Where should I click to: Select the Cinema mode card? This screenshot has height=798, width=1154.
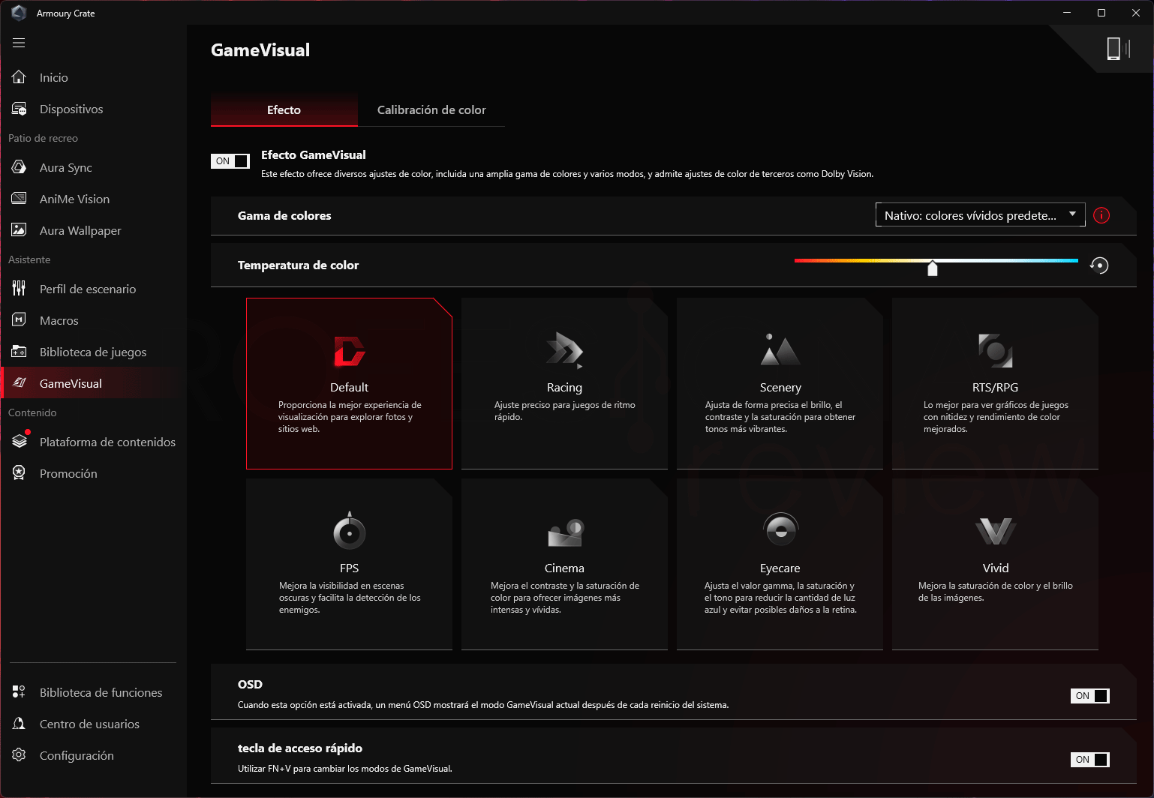click(564, 564)
